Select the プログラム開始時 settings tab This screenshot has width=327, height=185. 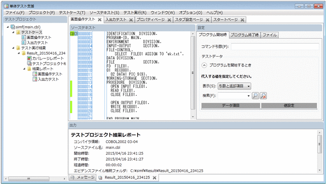point(212,35)
